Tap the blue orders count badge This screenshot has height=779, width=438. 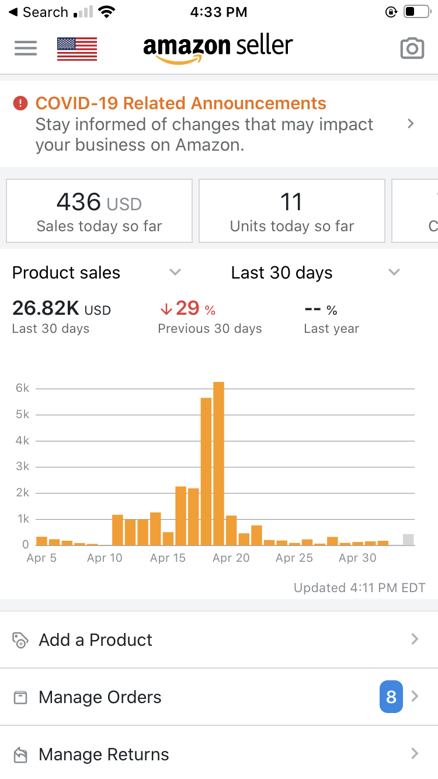[391, 697]
